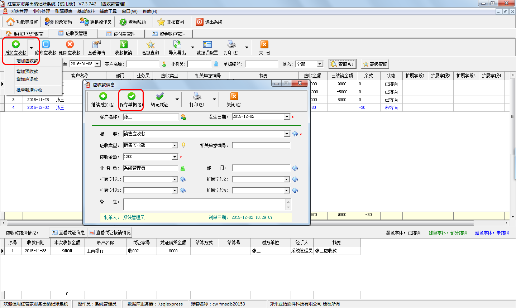Click the Close (关闭) icon in dialog toolbar
Image resolution: width=516 pixels, height=308 pixels.
tap(234, 97)
